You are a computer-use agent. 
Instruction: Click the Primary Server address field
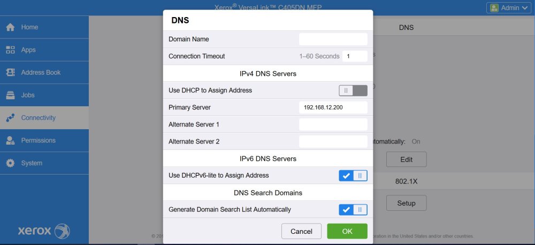coord(333,107)
